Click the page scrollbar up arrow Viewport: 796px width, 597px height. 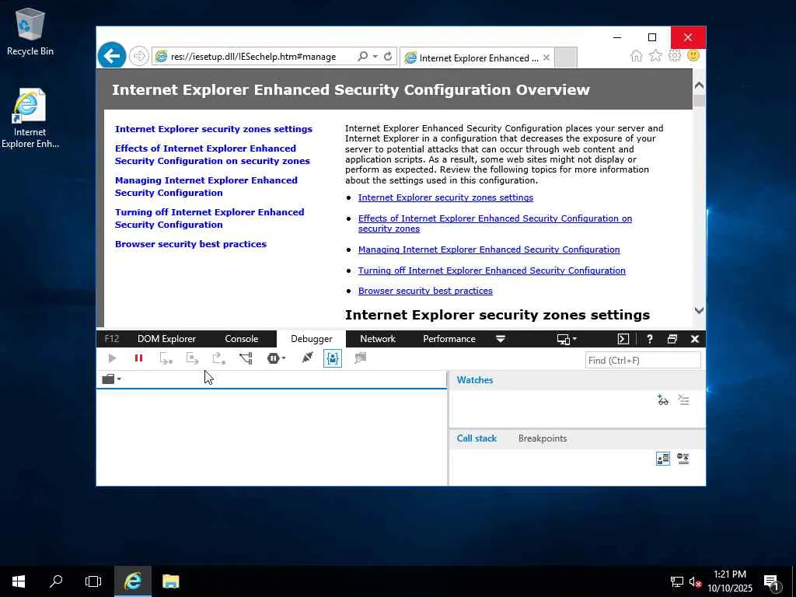699,86
